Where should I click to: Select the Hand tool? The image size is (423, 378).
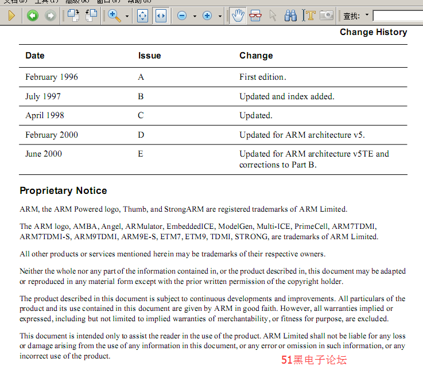tap(238, 16)
